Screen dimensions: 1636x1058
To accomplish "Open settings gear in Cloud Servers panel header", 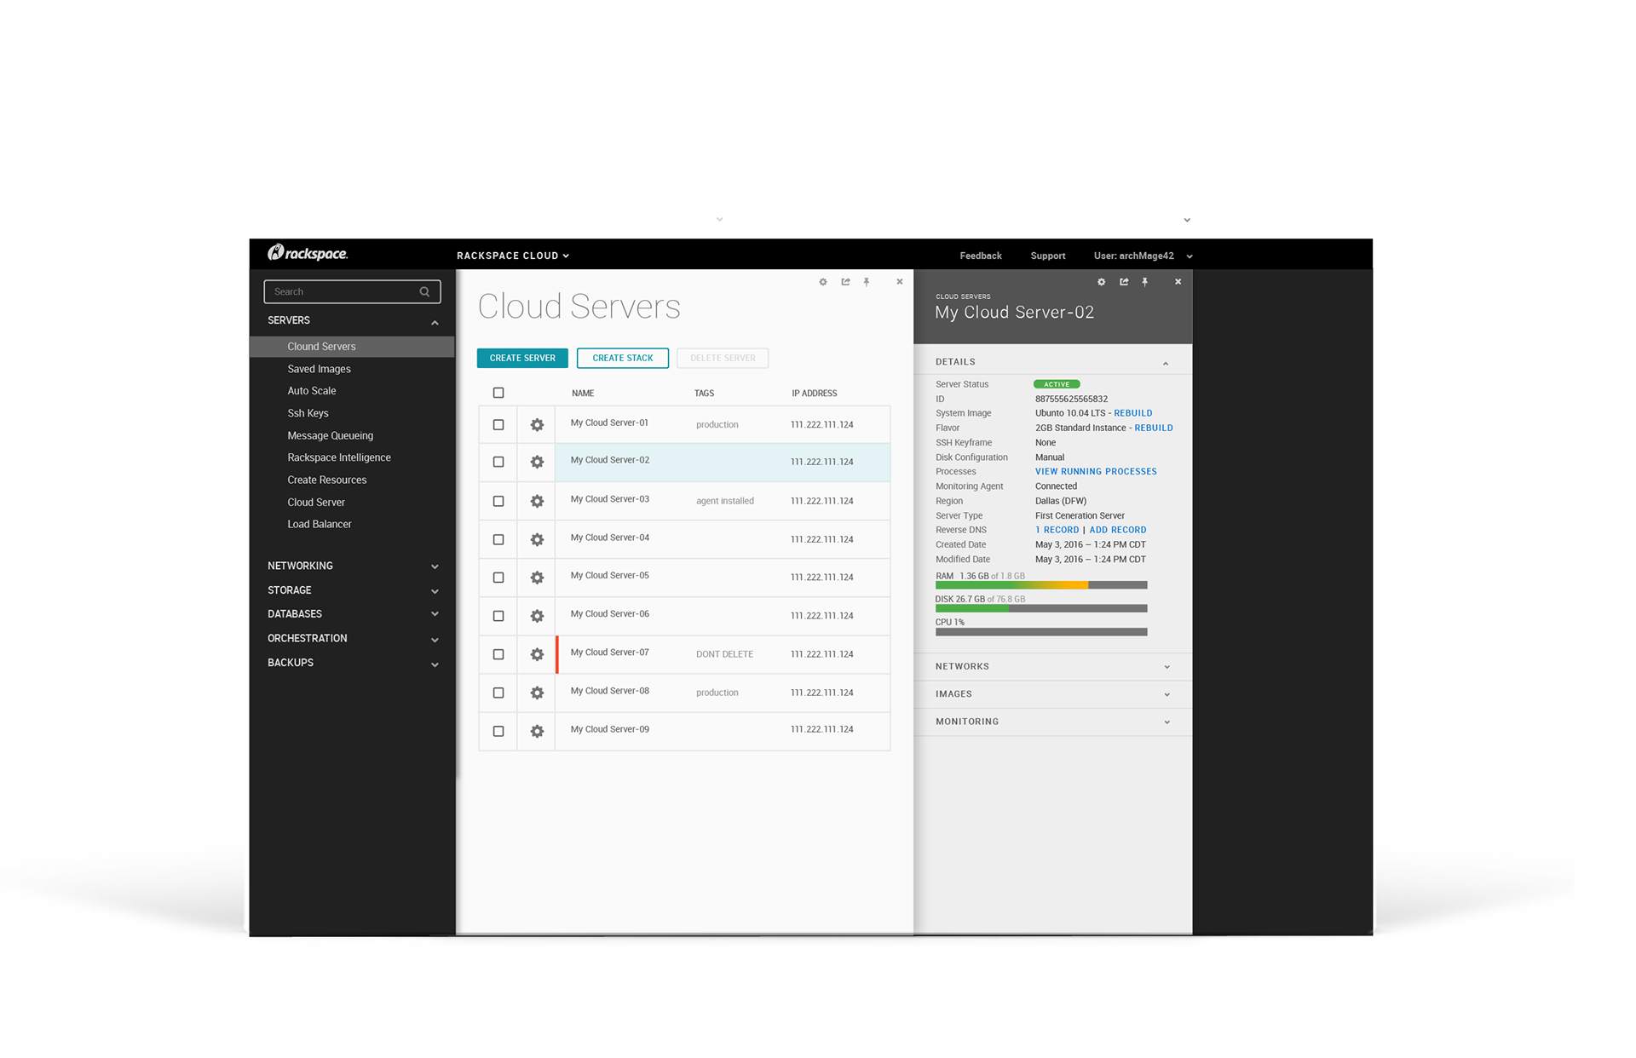I will point(823,282).
